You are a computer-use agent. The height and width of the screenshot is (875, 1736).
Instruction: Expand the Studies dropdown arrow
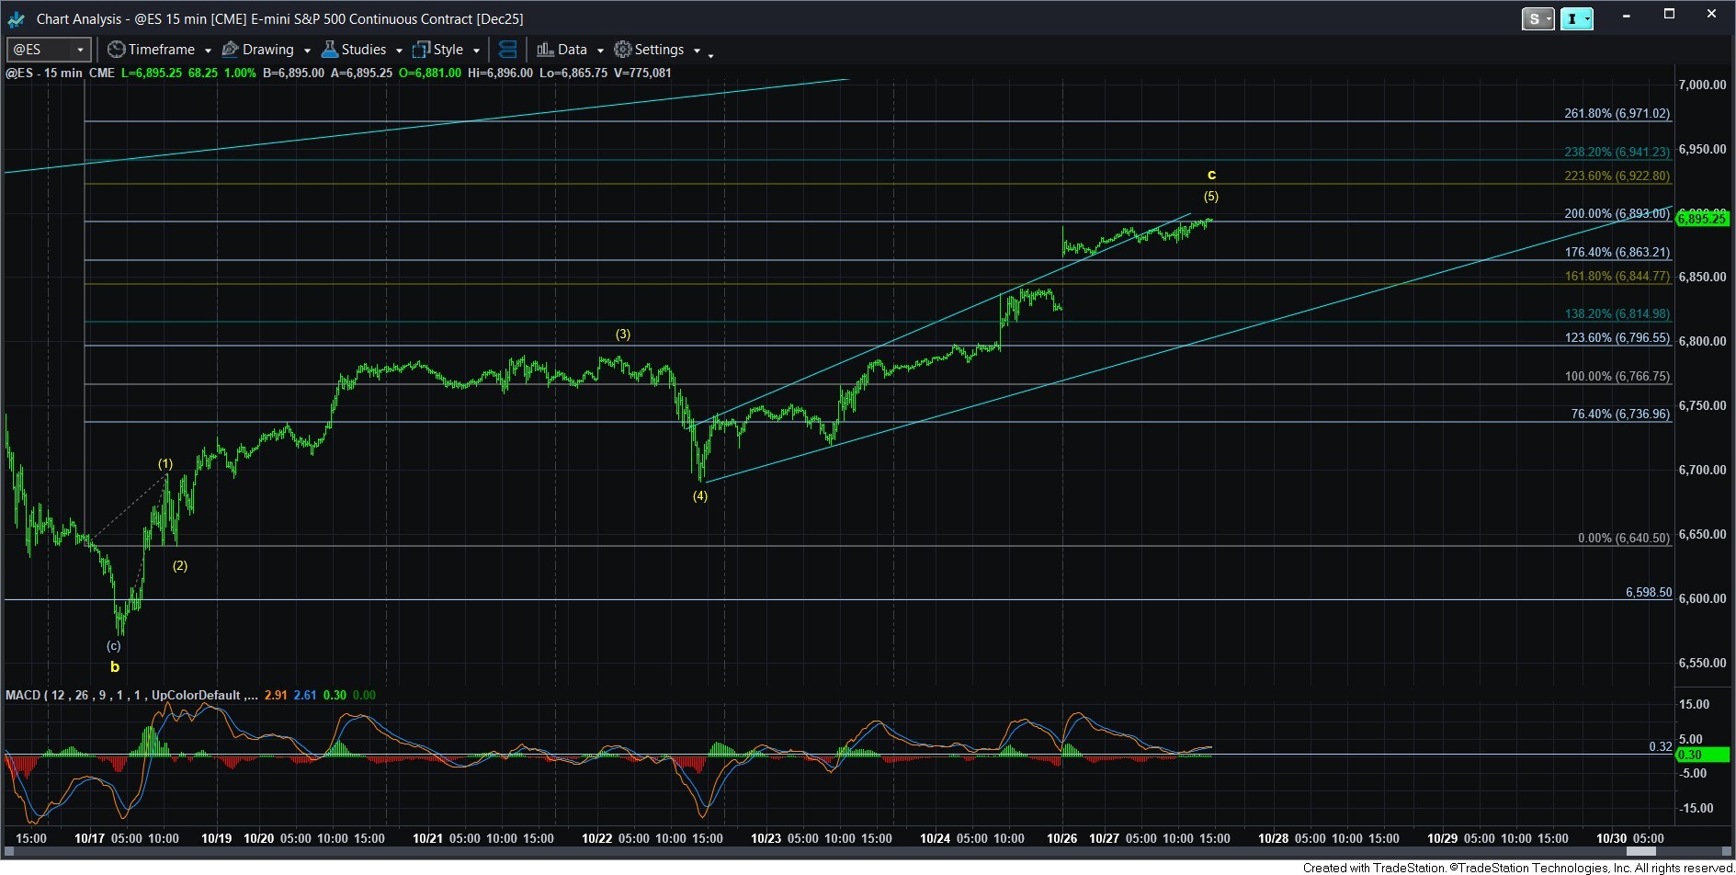399,51
